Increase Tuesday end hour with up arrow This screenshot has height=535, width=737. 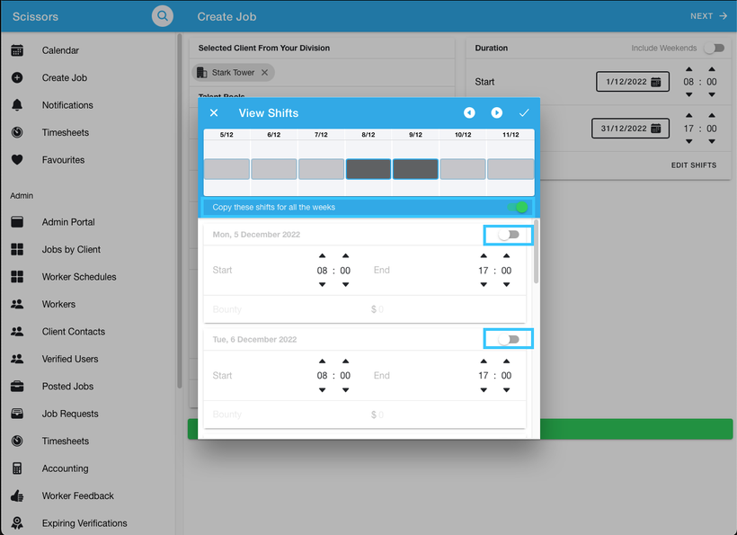[x=484, y=361]
